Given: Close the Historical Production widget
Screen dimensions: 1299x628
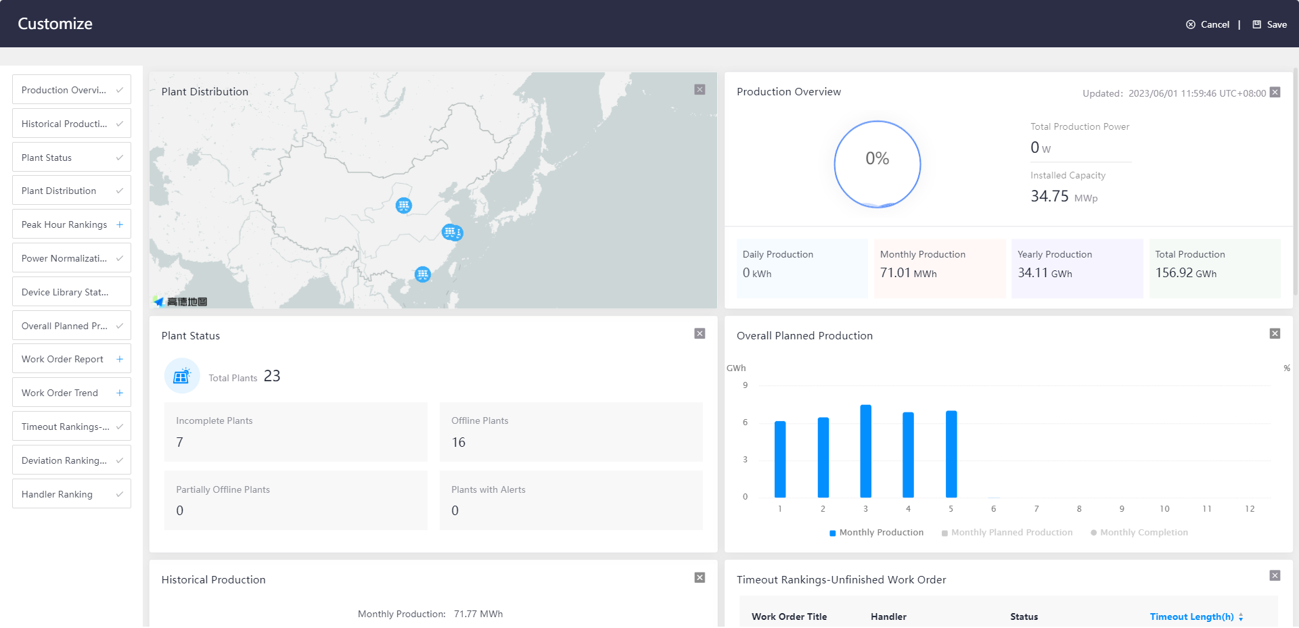Looking at the screenshot, I should tap(700, 578).
